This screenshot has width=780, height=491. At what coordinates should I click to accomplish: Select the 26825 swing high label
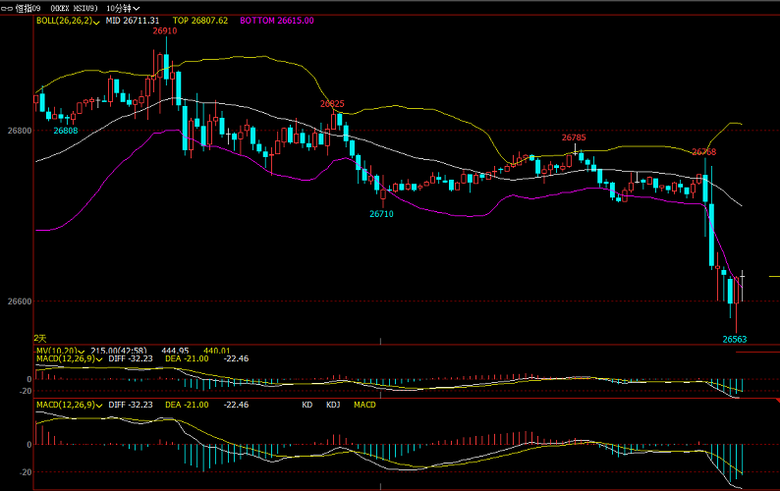tap(332, 104)
